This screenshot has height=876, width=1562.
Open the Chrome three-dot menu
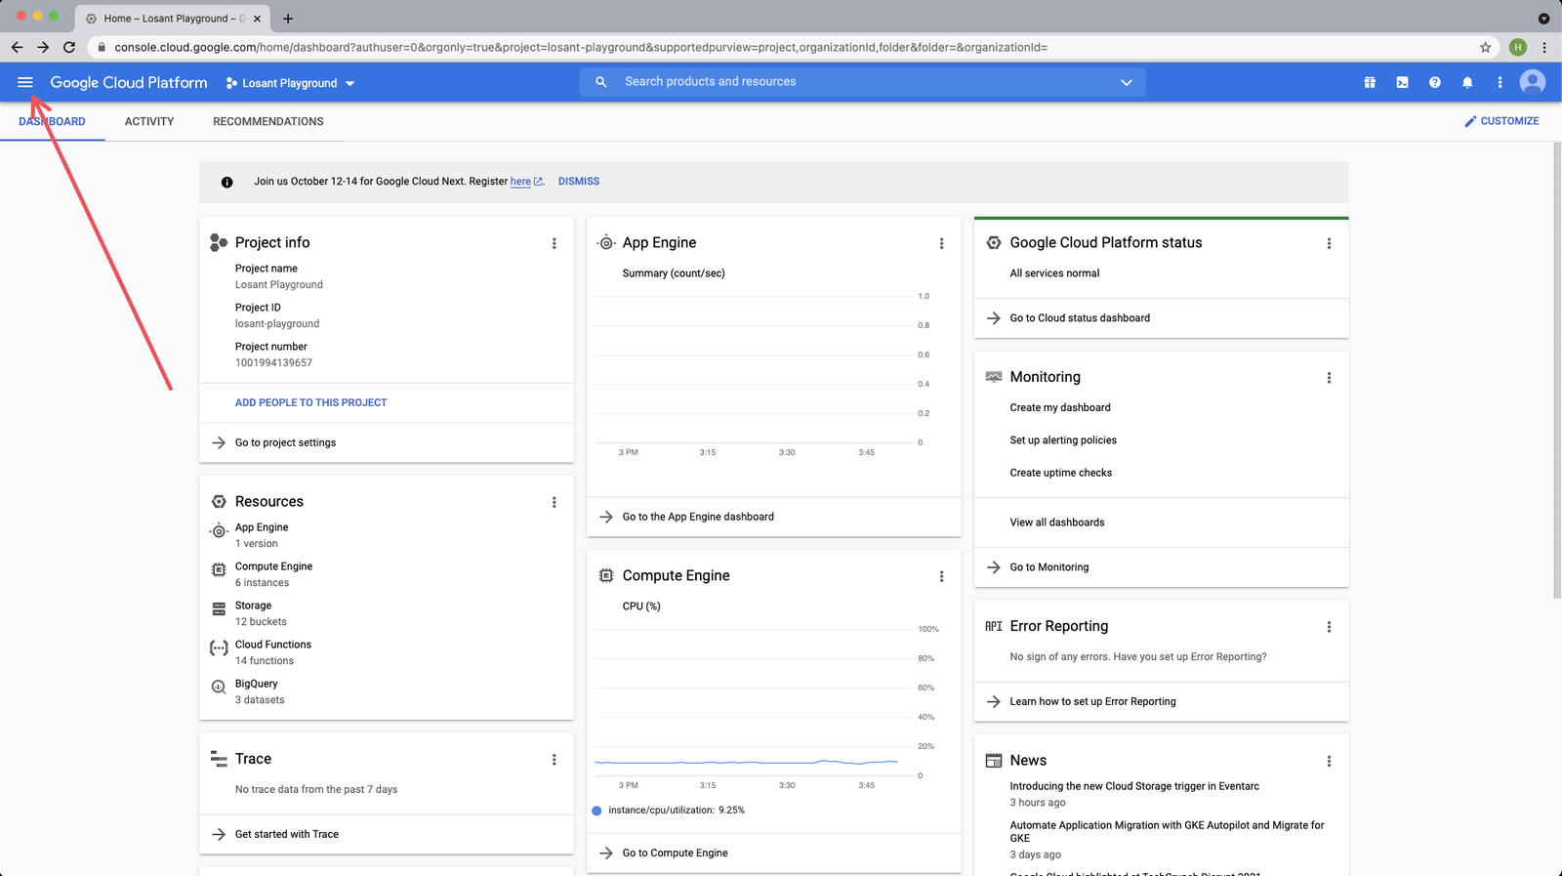[x=1544, y=47]
